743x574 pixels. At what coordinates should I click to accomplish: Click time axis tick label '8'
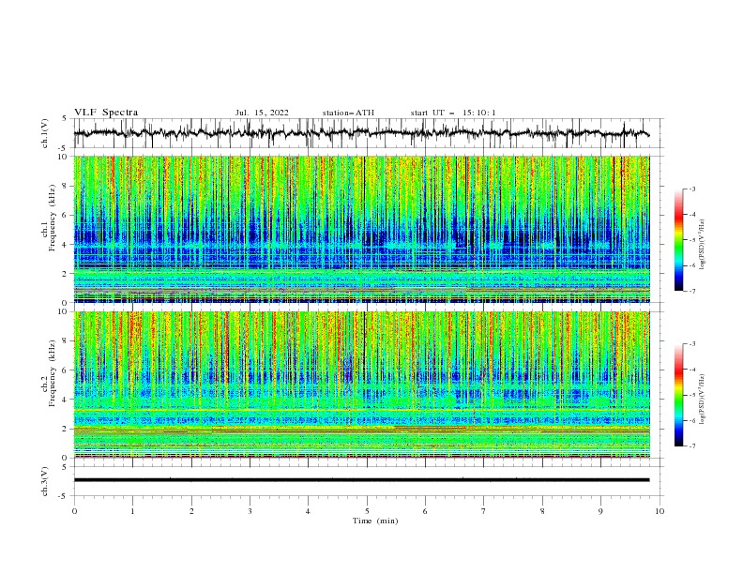(x=542, y=511)
